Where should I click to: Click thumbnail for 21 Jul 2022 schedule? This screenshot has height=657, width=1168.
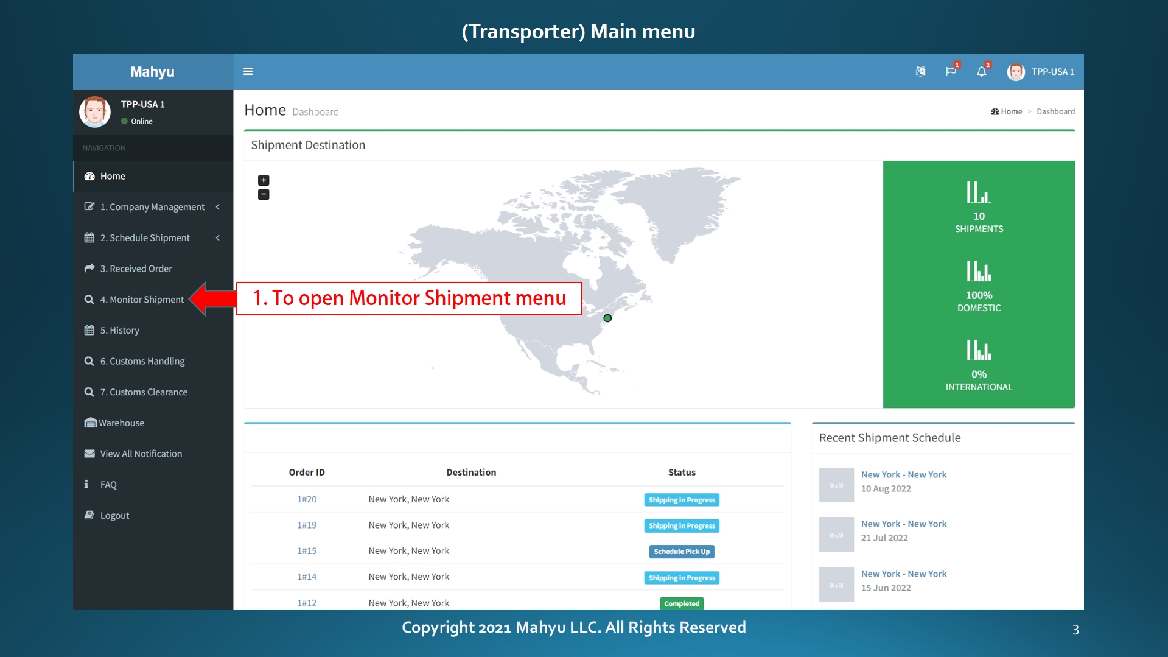point(836,535)
